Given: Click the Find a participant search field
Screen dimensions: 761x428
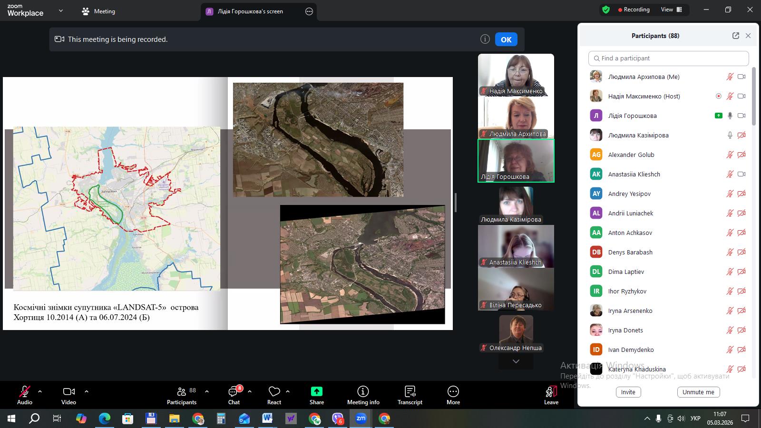Looking at the screenshot, I should point(668,58).
